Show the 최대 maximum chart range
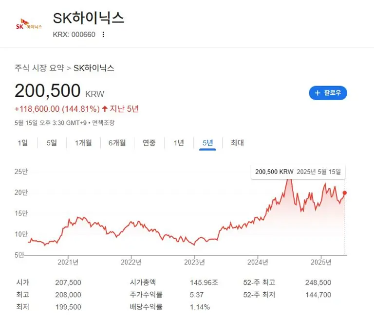This screenshot has width=374, height=317. click(237, 143)
